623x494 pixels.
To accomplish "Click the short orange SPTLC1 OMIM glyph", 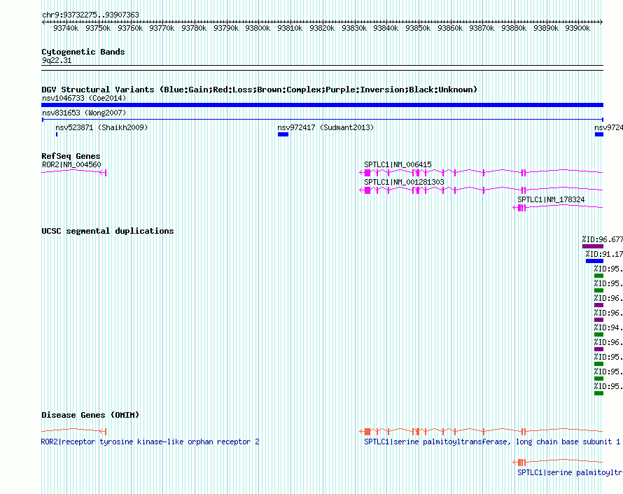I will 558,462.
